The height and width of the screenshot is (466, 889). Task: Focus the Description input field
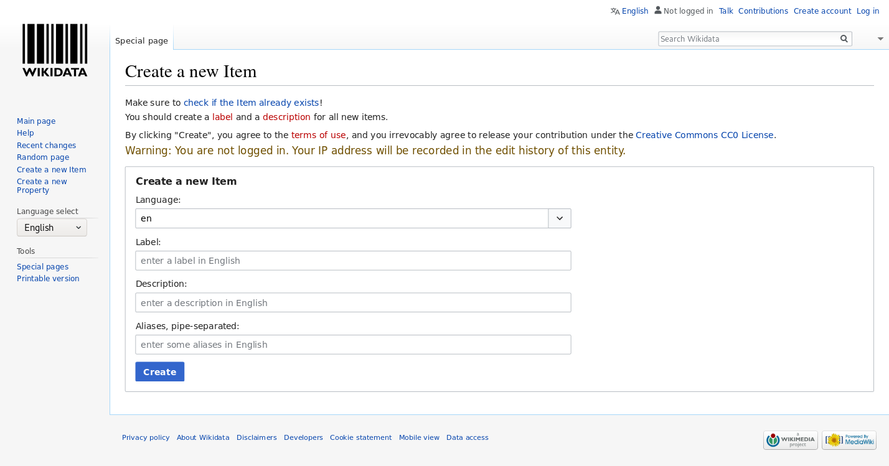pos(353,302)
